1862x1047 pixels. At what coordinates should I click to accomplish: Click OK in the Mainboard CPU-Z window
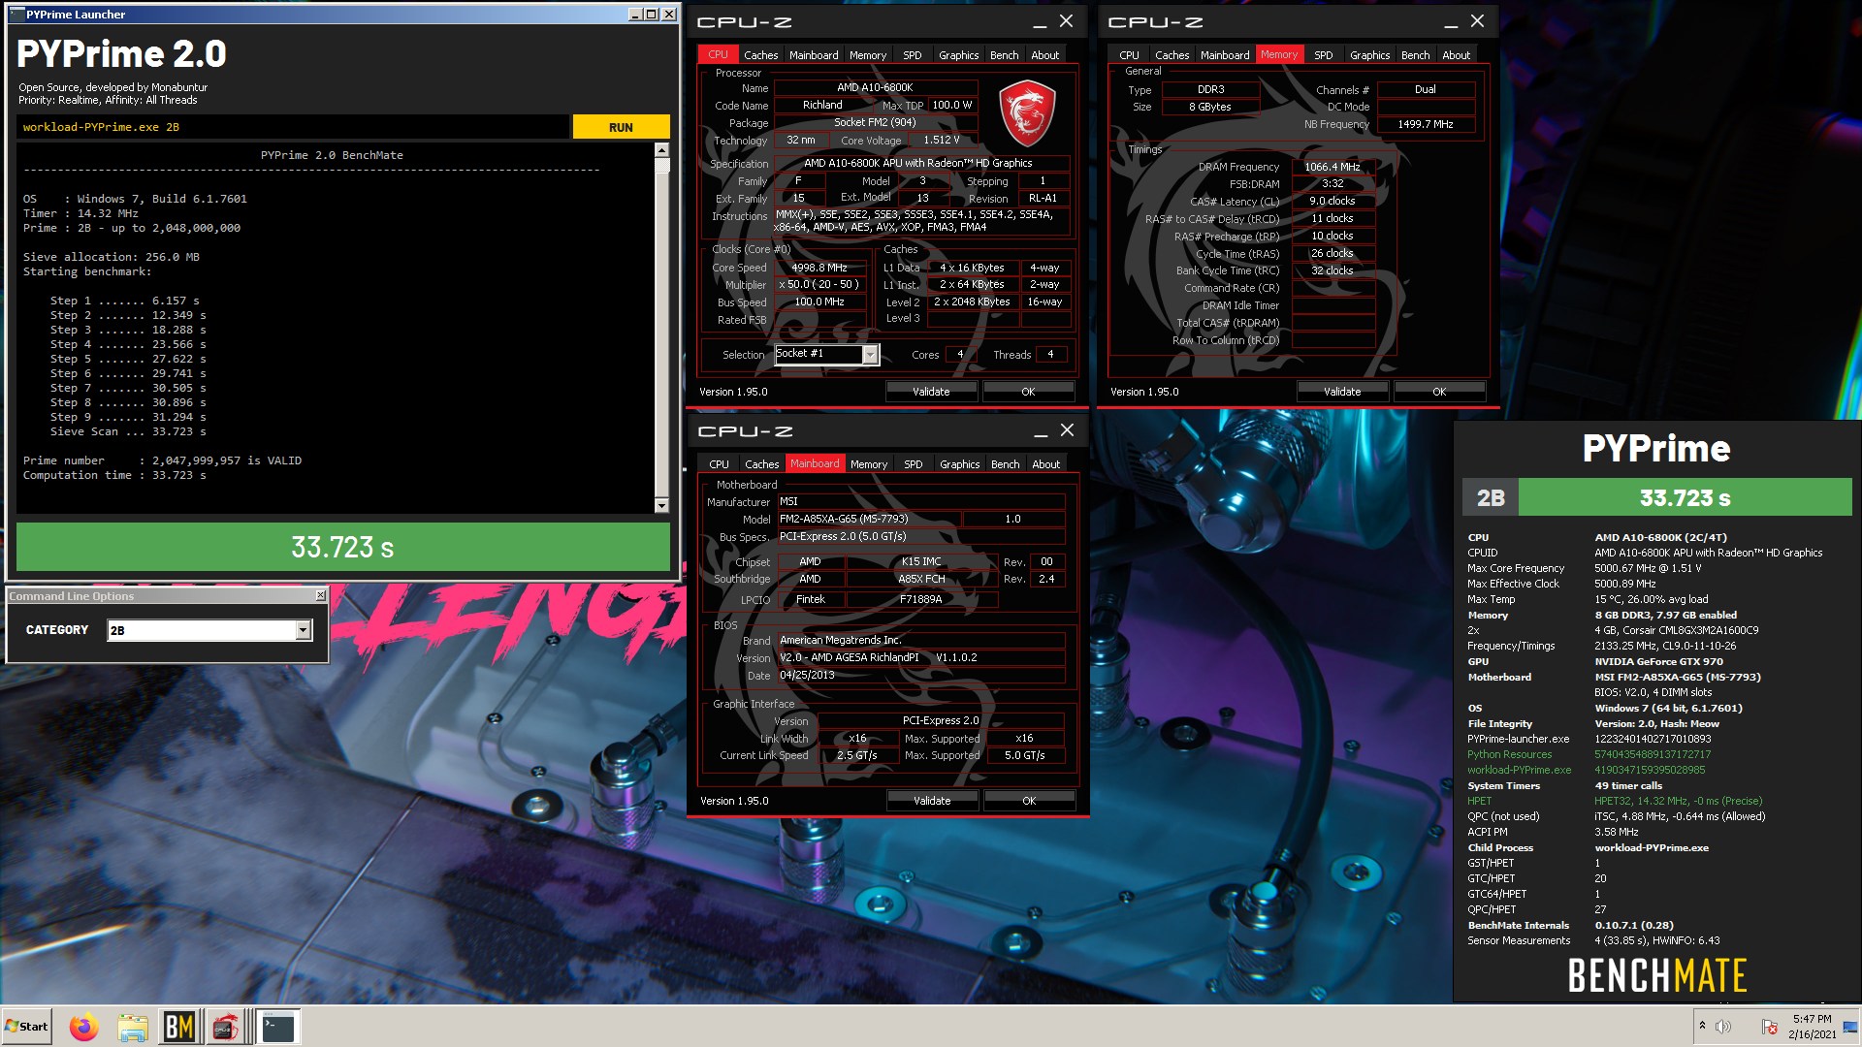tap(1029, 801)
